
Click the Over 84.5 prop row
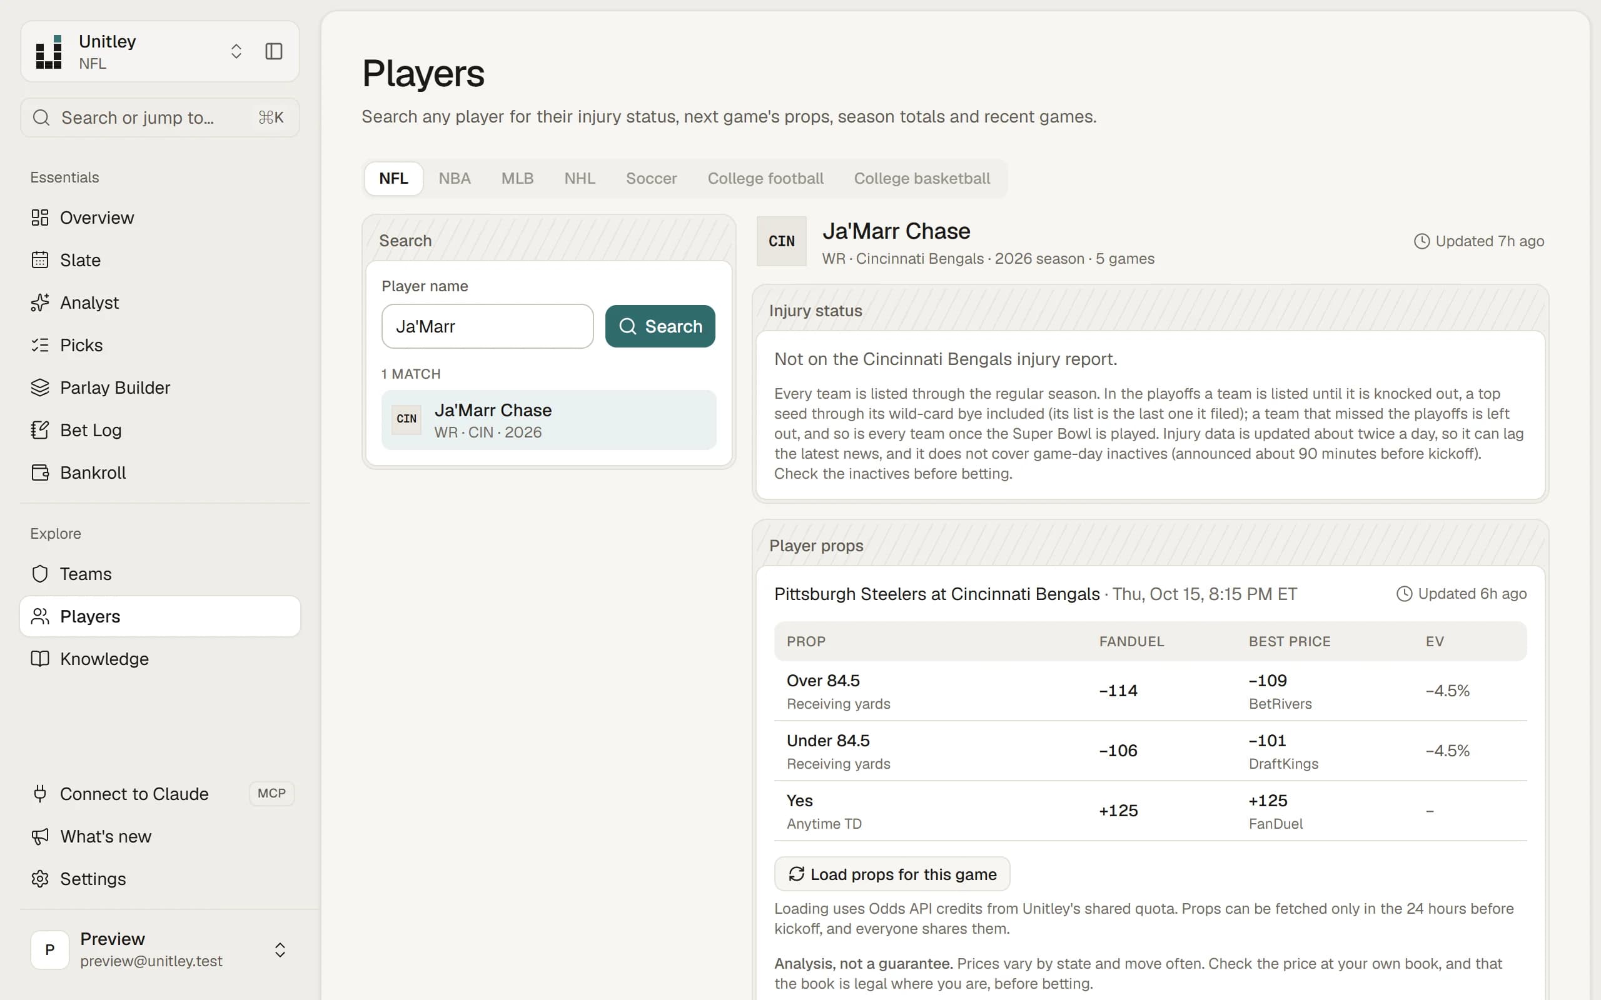coord(1151,691)
